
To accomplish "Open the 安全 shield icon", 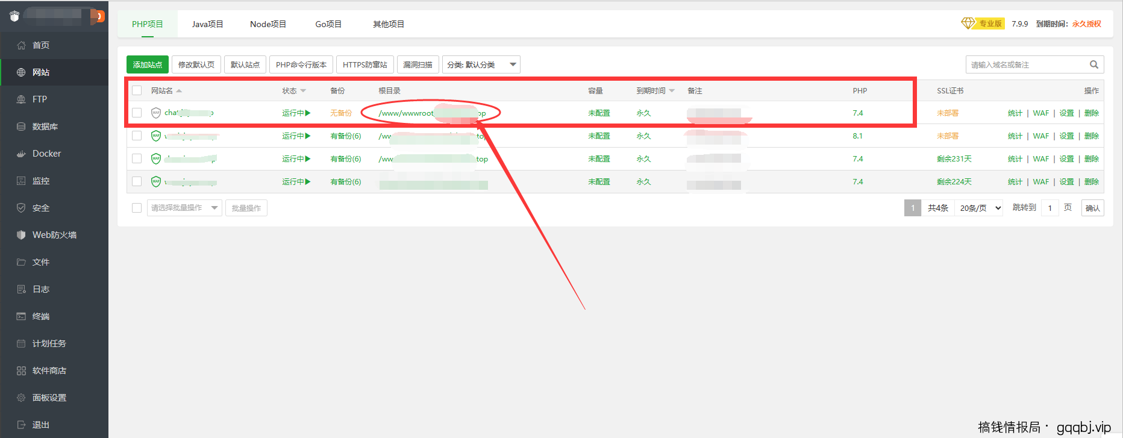I will pyautogui.click(x=21, y=208).
